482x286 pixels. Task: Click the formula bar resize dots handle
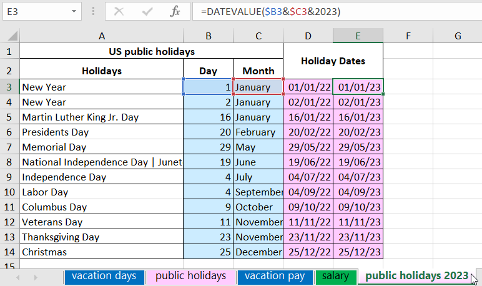pyautogui.click(x=93, y=12)
